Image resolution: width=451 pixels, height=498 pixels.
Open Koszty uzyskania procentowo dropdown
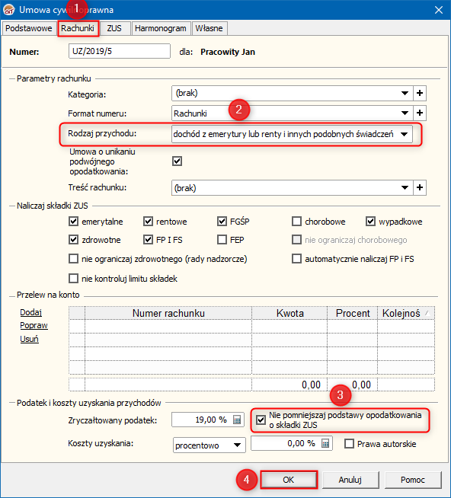[x=237, y=445]
